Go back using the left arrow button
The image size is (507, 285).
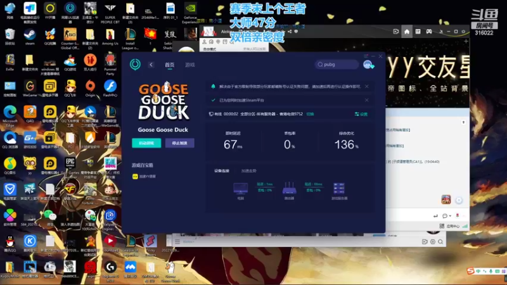click(151, 65)
